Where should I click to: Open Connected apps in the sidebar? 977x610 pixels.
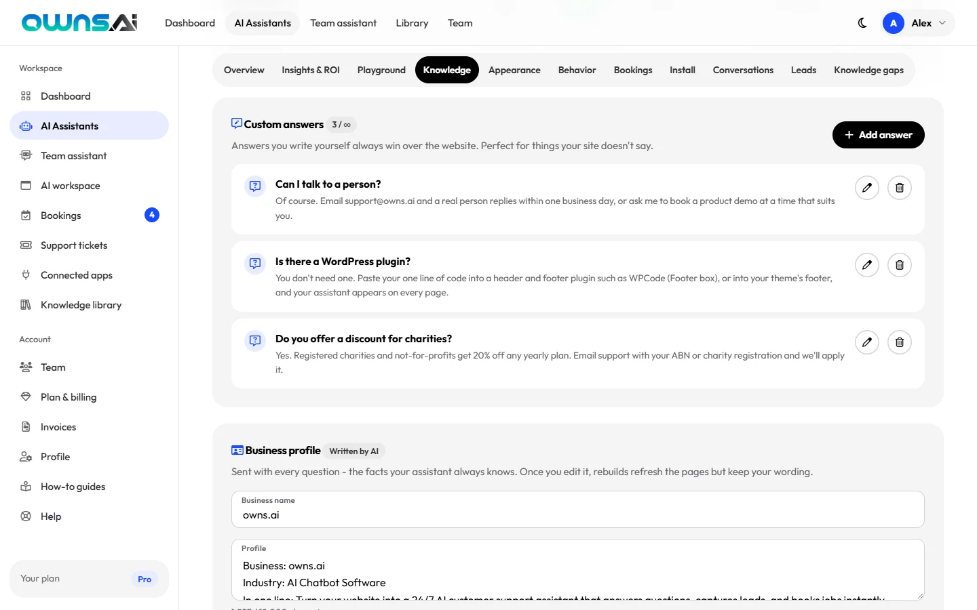pos(89,275)
